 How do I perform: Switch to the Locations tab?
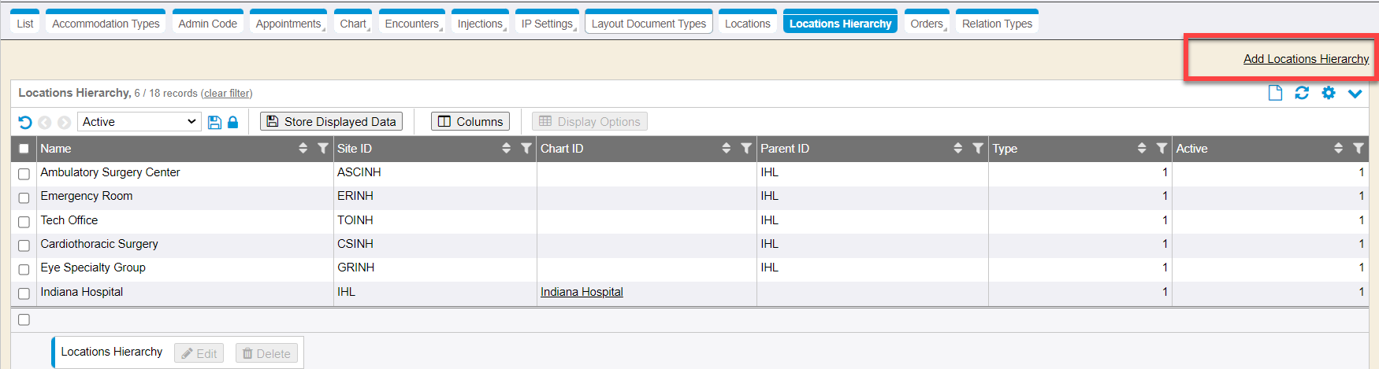tap(747, 24)
